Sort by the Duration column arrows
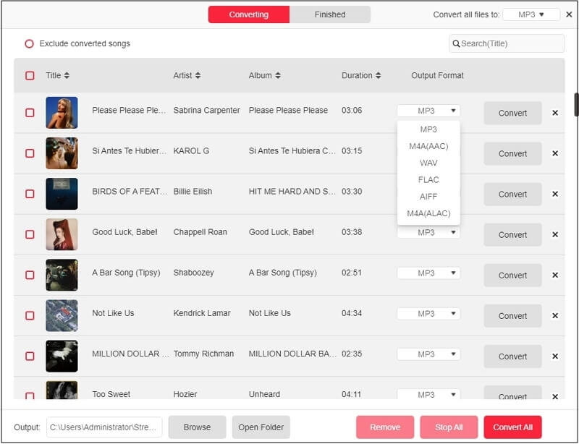Viewport: 579px width, 444px height. tap(379, 75)
